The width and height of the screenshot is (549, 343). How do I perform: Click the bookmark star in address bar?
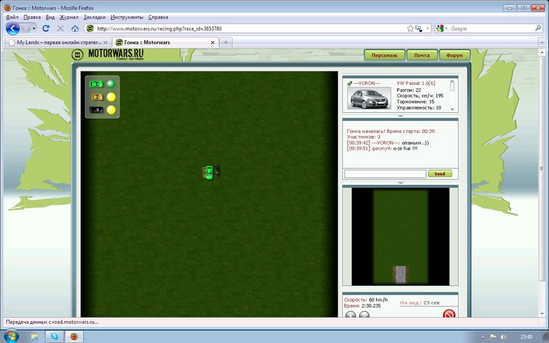coord(410,28)
